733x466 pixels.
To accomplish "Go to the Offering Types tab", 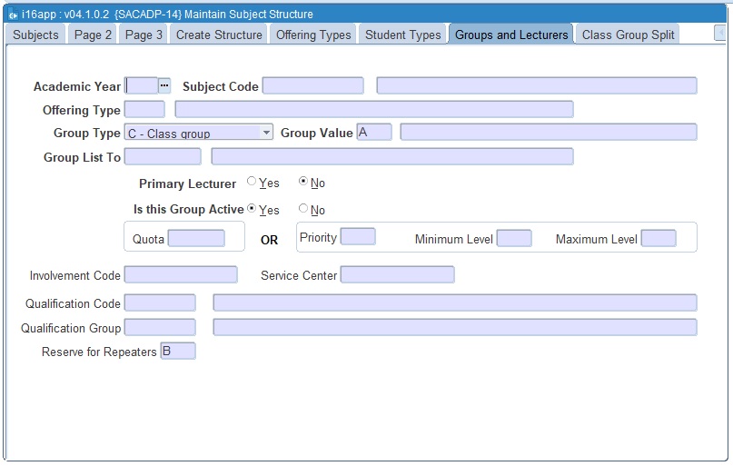I will tap(313, 35).
